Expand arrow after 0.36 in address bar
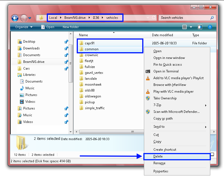 click(102, 18)
